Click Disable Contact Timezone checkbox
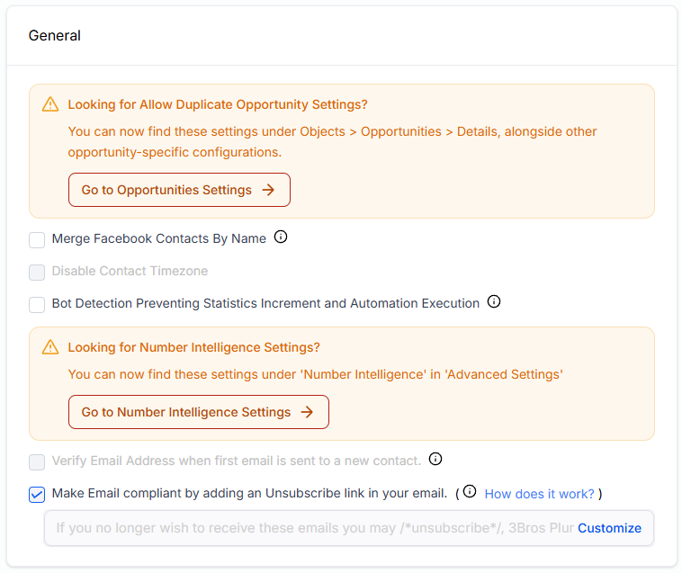The image size is (682, 573). [x=37, y=272]
